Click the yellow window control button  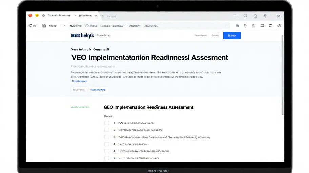click(x=37, y=15)
